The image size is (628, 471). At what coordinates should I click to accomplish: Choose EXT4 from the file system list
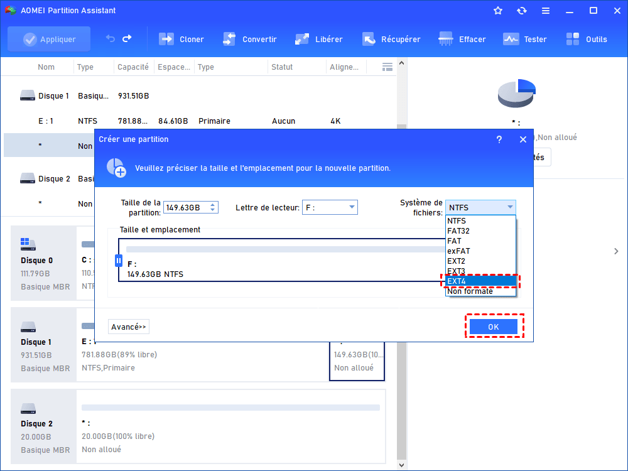click(x=480, y=281)
